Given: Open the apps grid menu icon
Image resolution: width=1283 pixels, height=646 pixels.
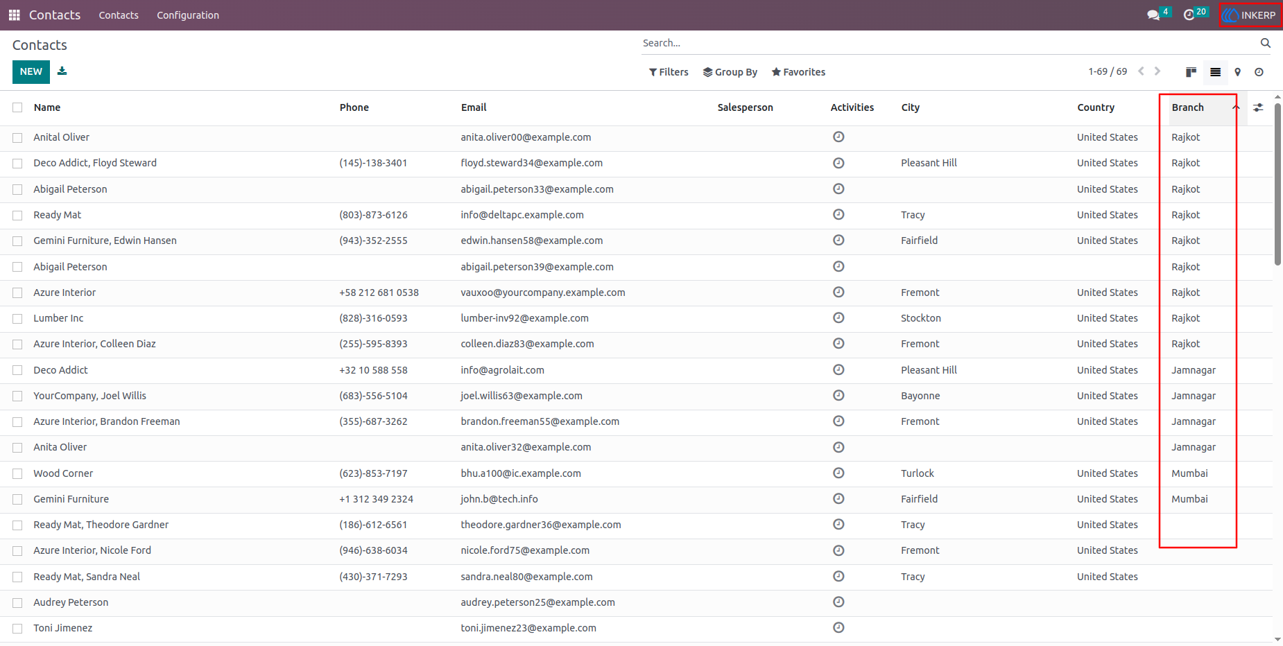Looking at the screenshot, I should [x=14, y=15].
